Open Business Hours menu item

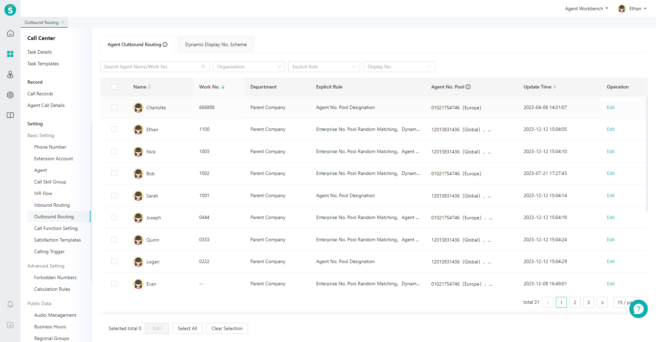[x=50, y=327]
